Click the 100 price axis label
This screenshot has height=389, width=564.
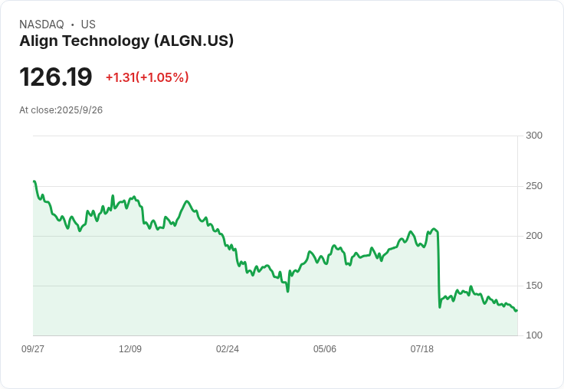point(534,335)
